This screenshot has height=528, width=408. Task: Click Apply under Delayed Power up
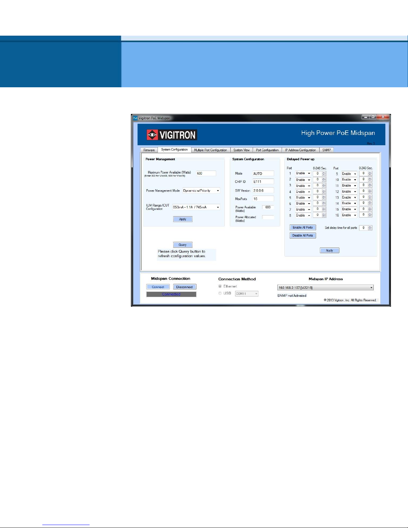click(329, 251)
